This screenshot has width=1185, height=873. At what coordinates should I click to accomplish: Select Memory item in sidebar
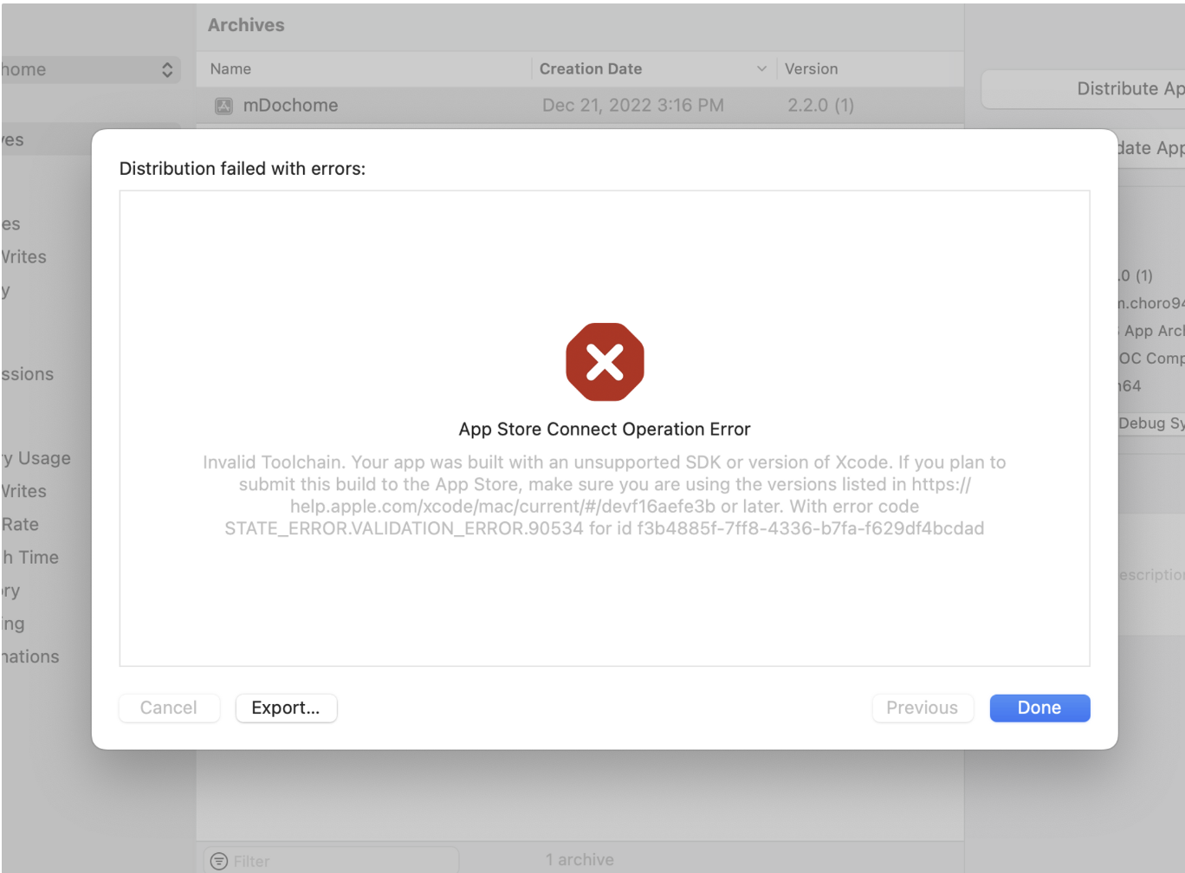(x=10, y=591)
